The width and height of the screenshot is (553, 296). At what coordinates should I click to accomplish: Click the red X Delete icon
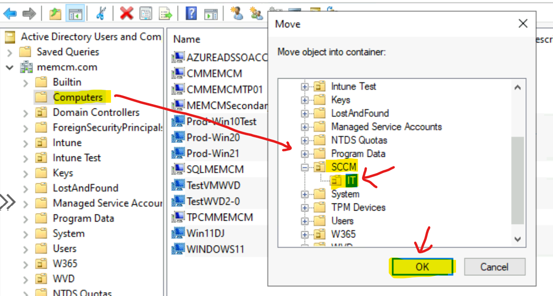[x=126, y=13]
